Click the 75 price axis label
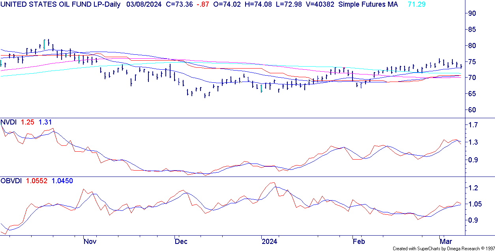 pos(472,61)
